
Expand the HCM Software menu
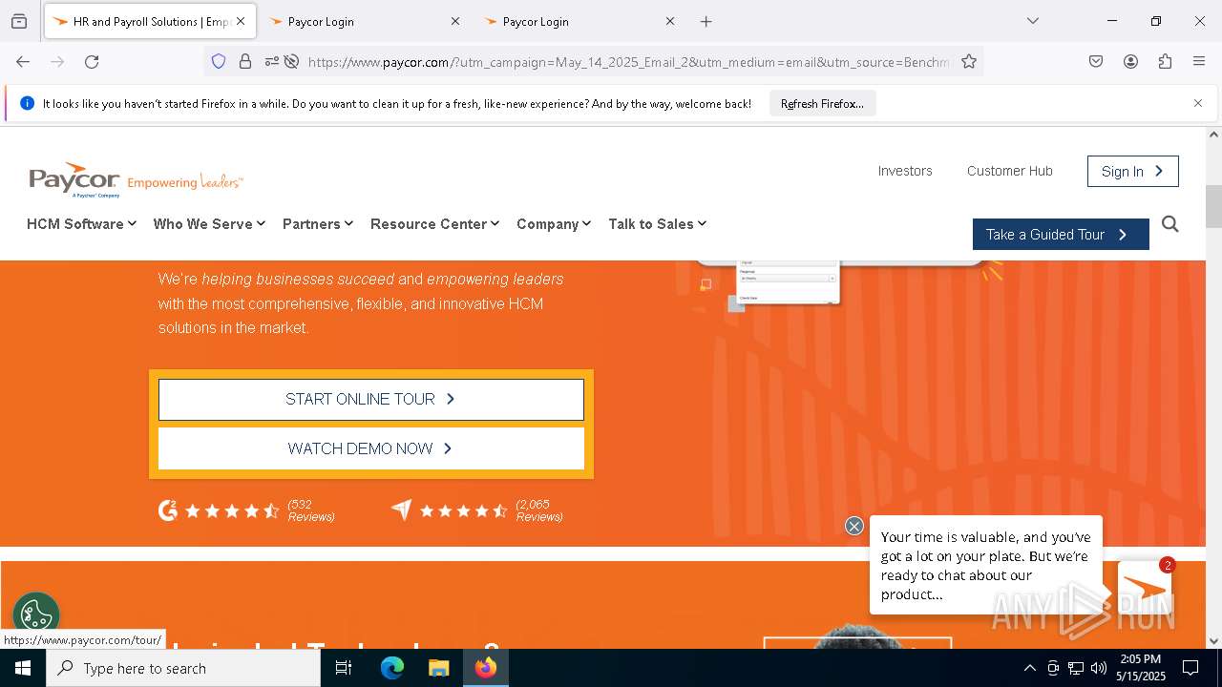pyautogui.click(x=81, y=223)
